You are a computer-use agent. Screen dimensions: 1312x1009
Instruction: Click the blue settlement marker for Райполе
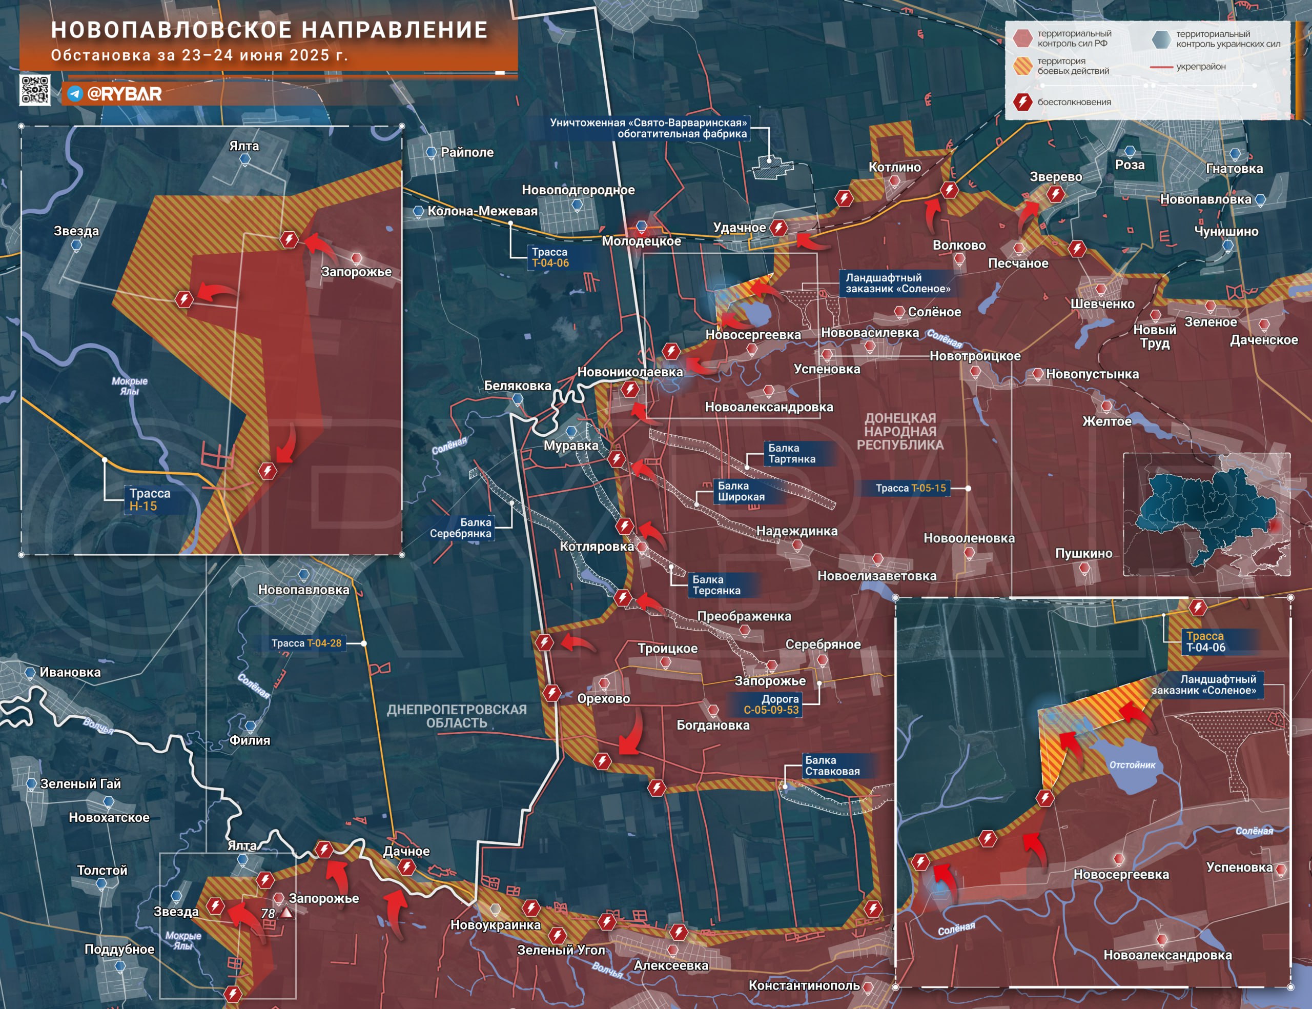[x=431, y=153]
